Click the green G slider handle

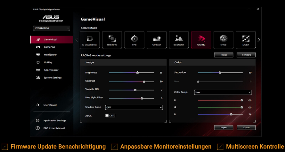(241, 107)
